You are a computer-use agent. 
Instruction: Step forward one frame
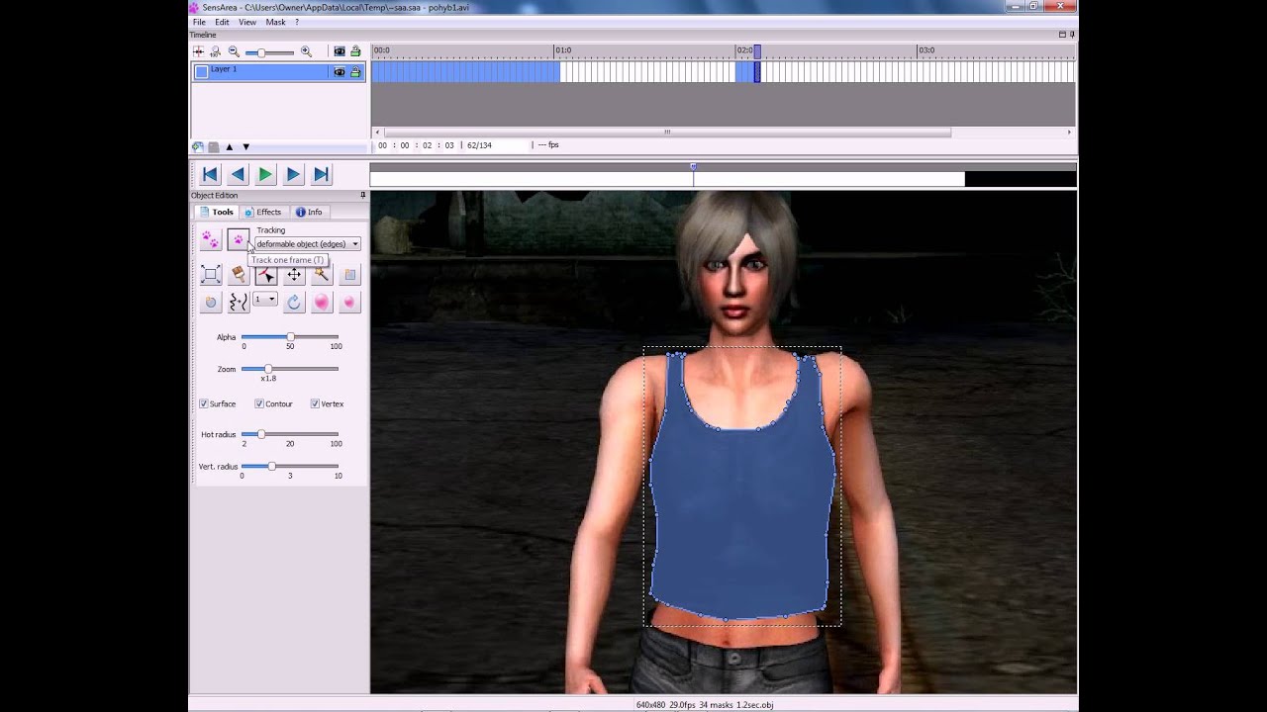click(x=293, y=175)
